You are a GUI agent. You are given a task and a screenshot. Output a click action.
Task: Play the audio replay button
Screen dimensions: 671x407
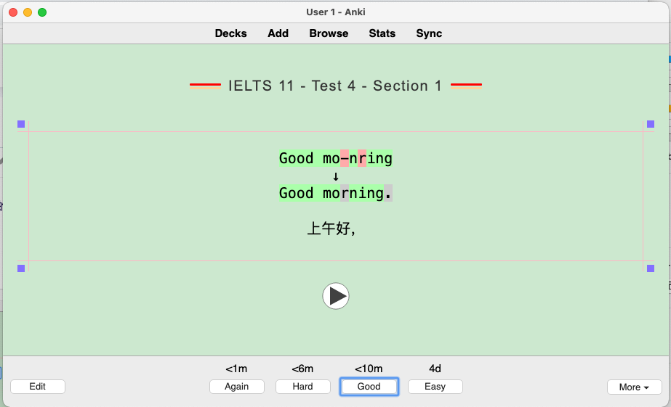[x=336, y=296]
